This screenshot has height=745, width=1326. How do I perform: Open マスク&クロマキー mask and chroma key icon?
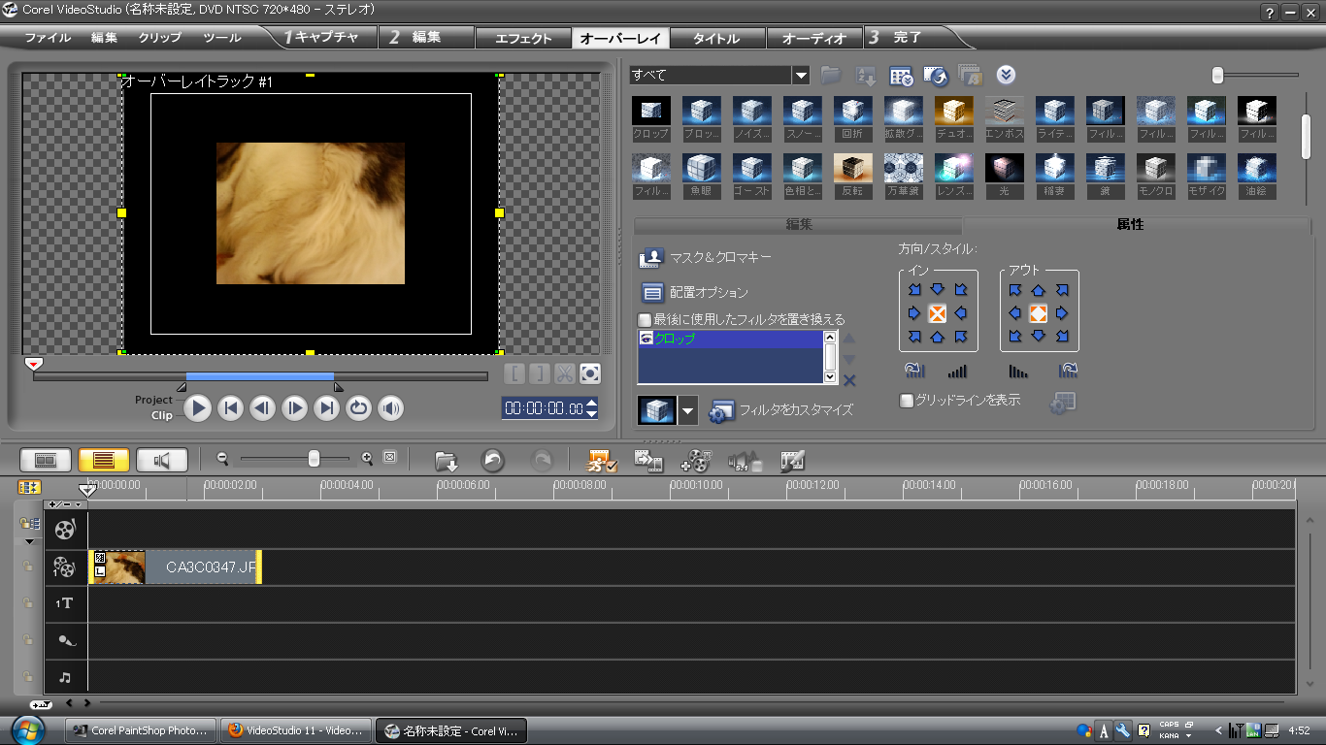(650, 258)
